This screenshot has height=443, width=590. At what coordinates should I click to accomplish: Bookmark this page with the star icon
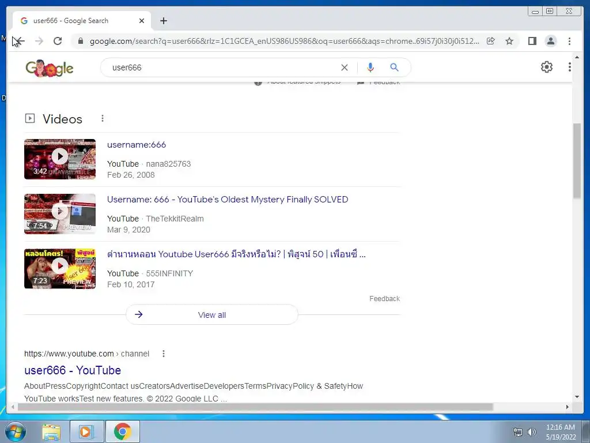pyautogui.click(x=509, y=41)
